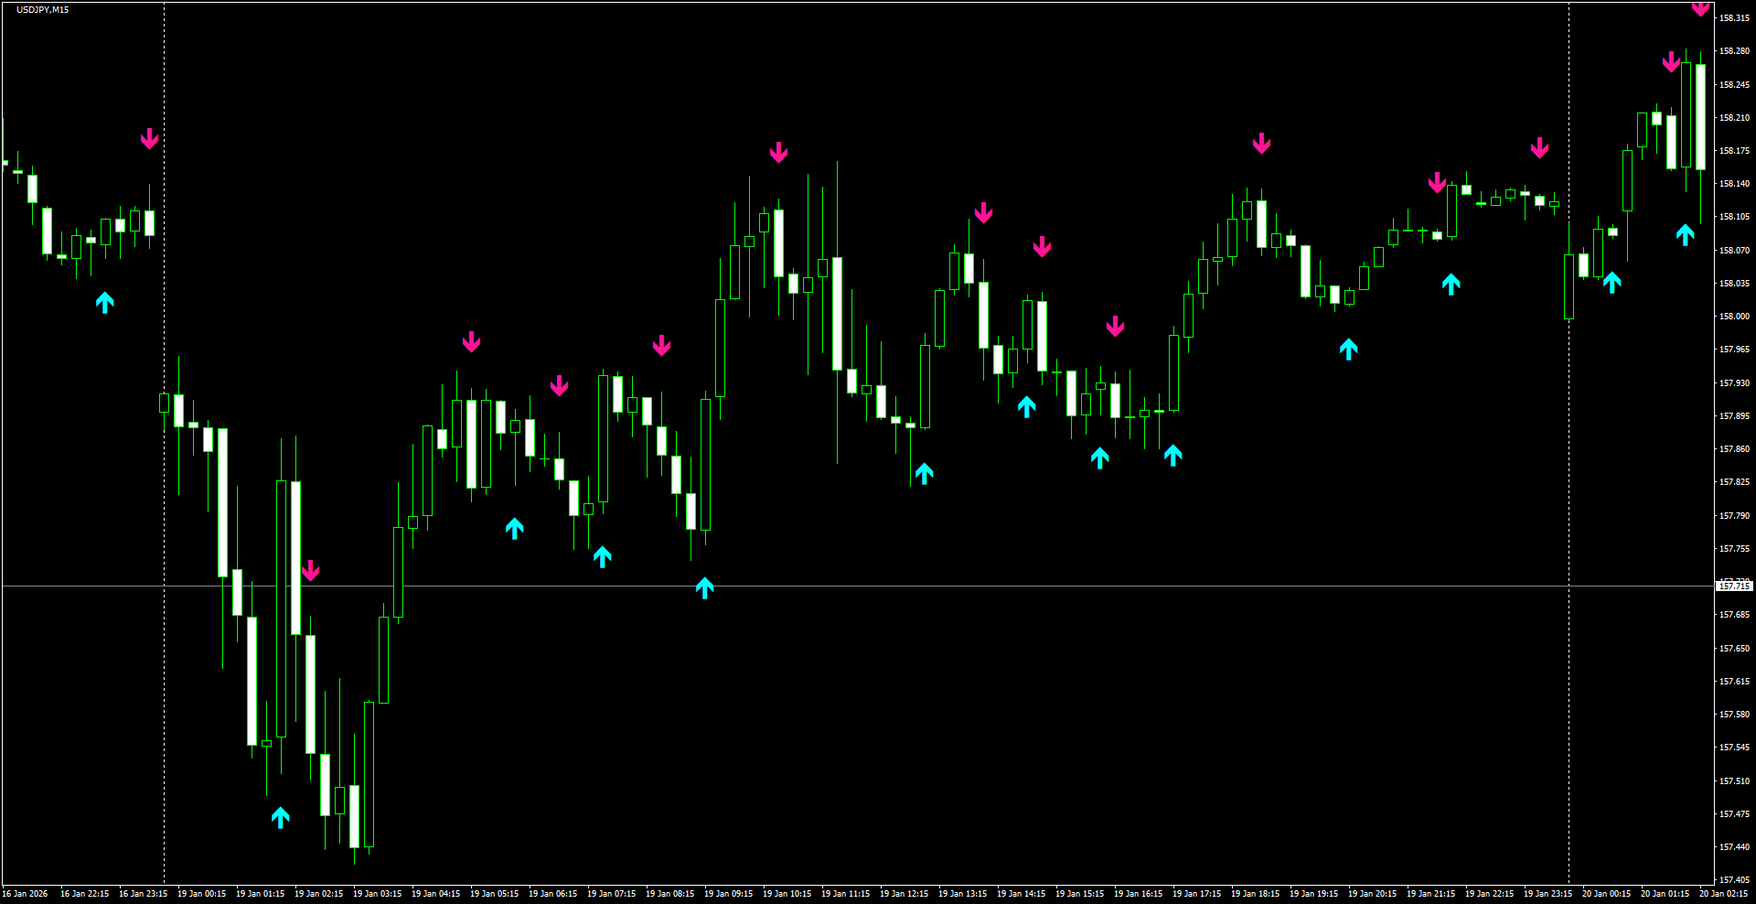Click the cyan buy arrow below the 20 Jan 00:15 candles

point(1612,282)
